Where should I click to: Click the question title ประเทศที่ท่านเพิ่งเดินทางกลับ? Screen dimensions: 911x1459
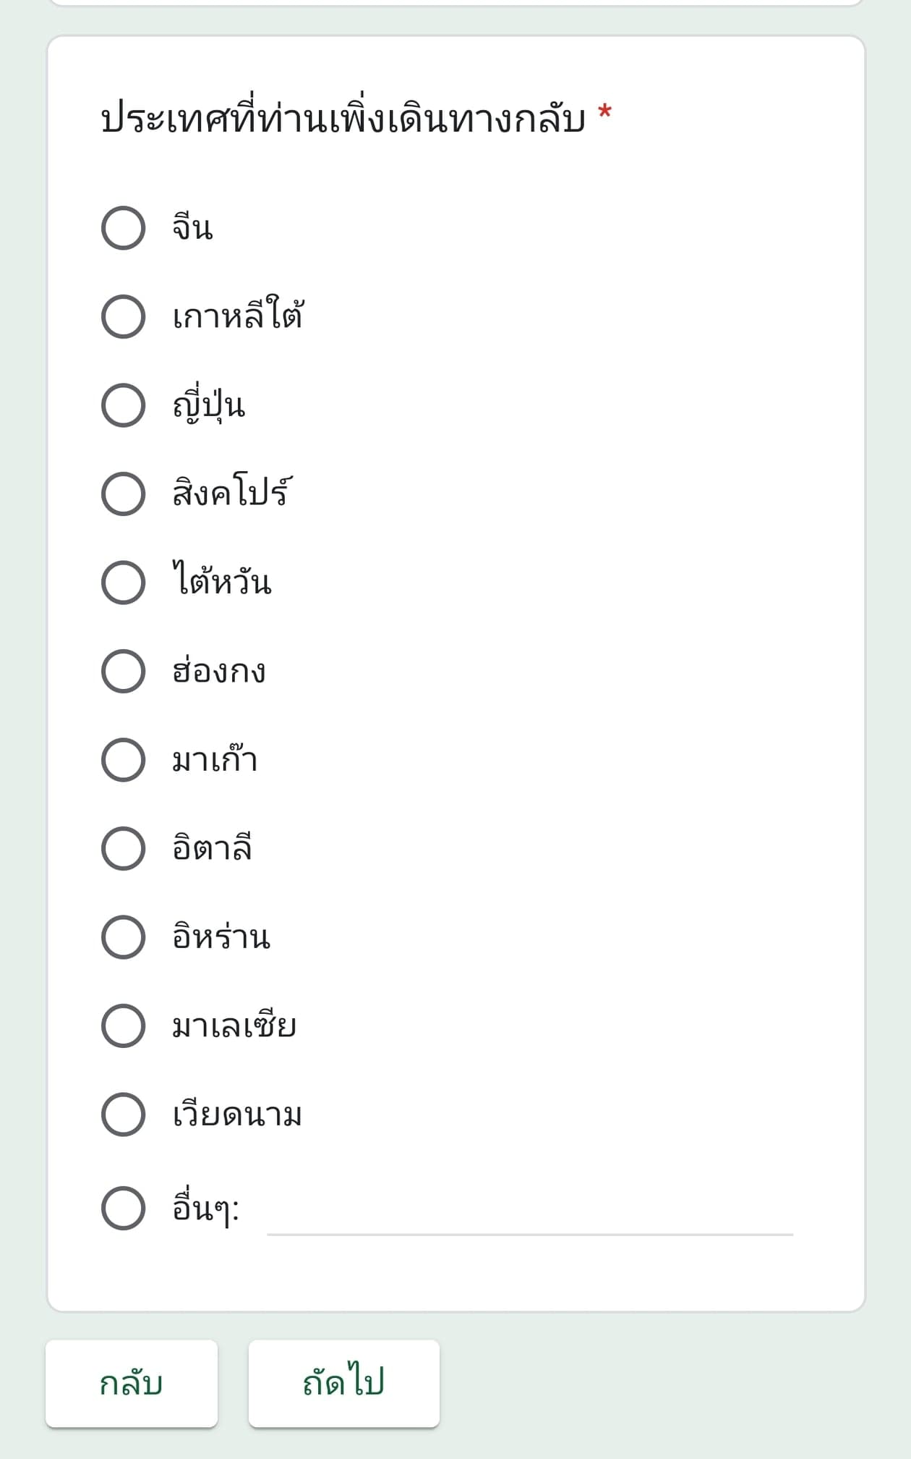tap(343, 119)
